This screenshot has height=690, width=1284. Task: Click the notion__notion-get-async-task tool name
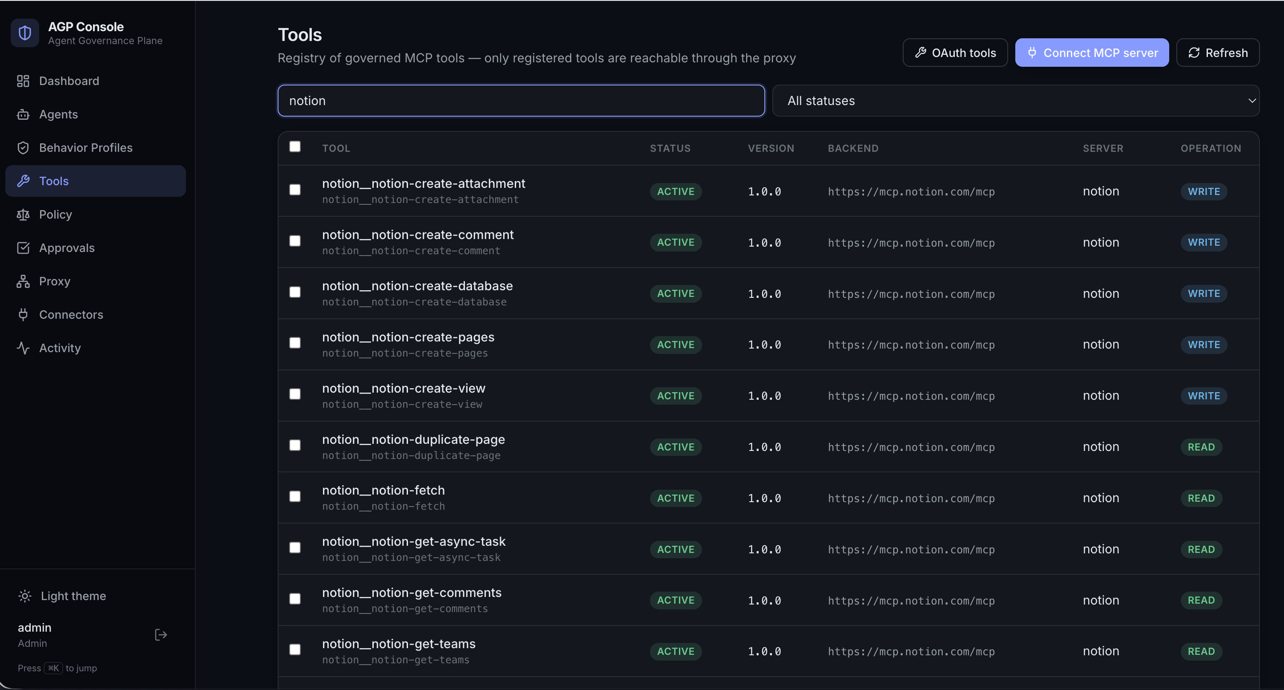click(414, 541)
